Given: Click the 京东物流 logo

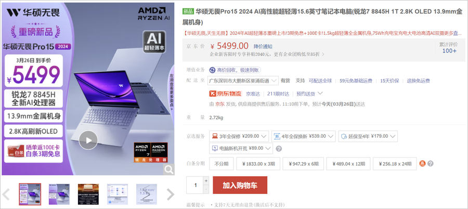Looking at the screenshot, I should click(225, 94).
